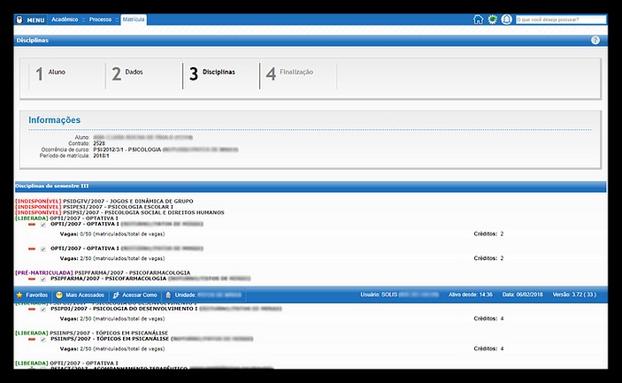Click the Home icon in top bar
Viewport: 622px width, 383px height.
tap(479, 19)
